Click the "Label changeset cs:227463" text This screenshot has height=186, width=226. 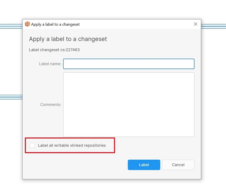54,50
